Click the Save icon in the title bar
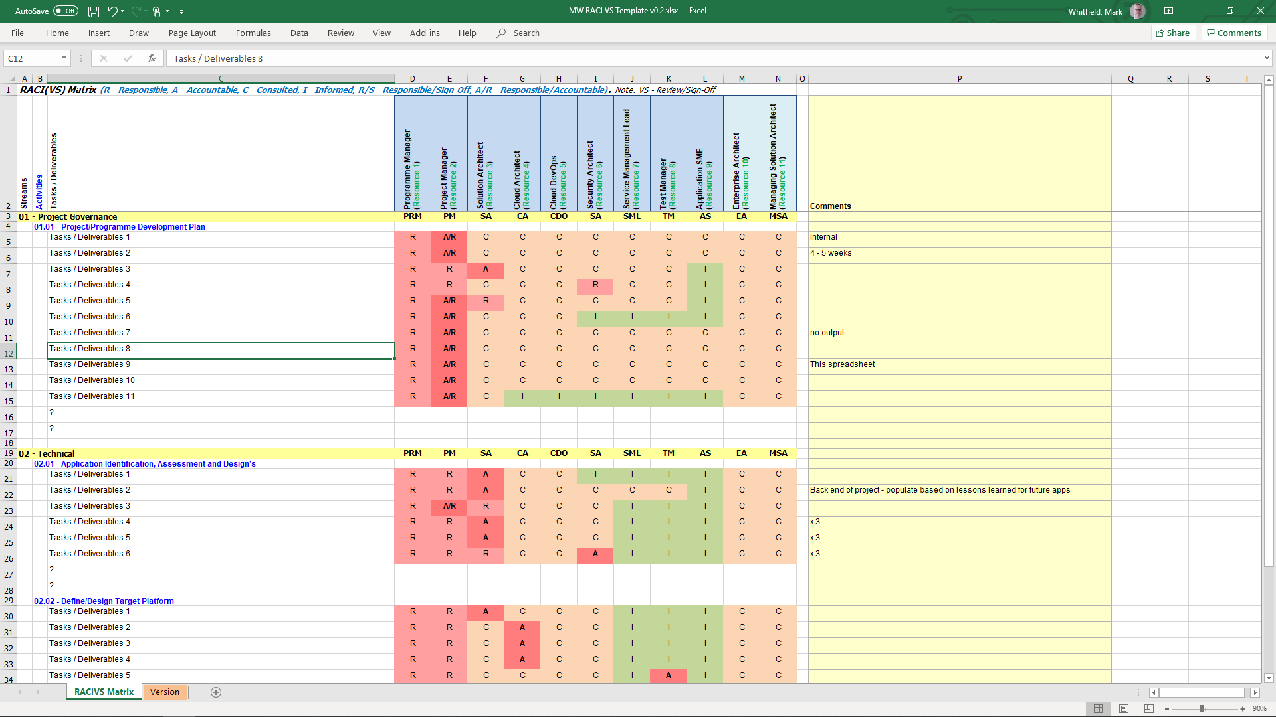 (x=94, y=11)
